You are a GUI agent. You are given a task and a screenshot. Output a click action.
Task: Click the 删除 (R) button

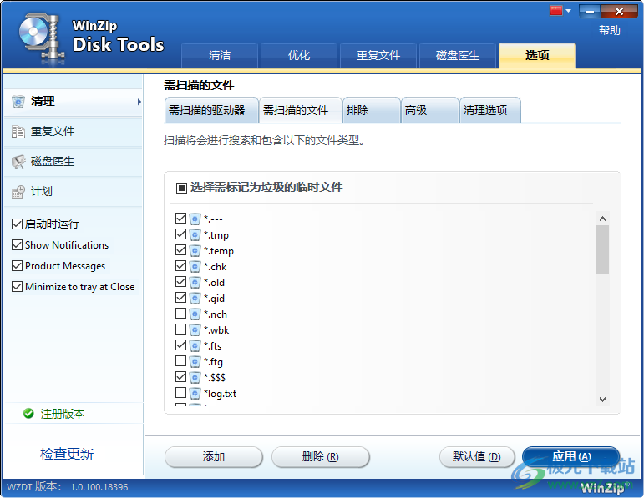[321, 456]
